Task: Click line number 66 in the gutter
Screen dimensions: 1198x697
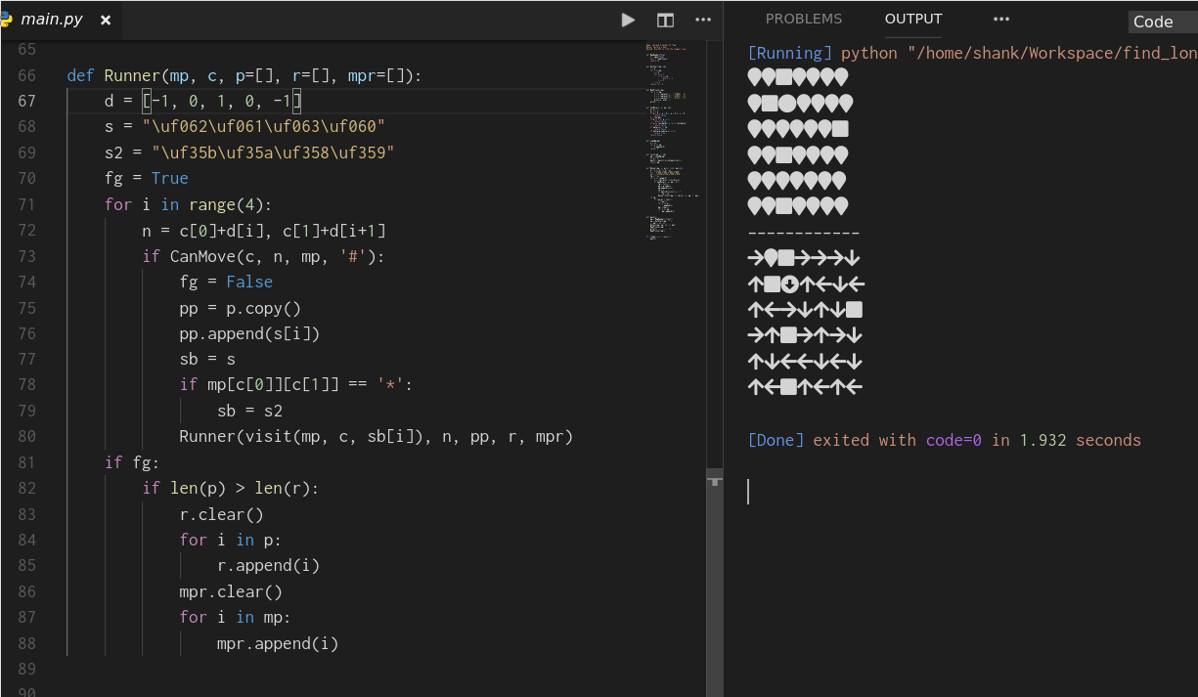Action: (27, 75)
